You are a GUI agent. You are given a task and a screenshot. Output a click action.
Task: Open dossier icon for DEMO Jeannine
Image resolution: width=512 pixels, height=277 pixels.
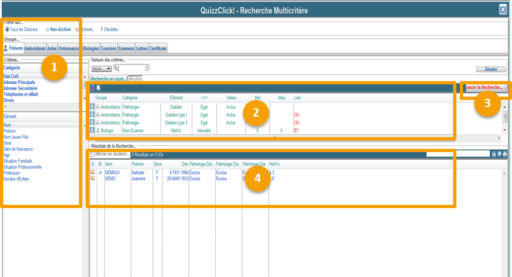click(93, 179)
